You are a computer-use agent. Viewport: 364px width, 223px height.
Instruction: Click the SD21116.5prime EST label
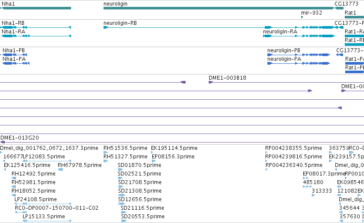pos(142,208)
